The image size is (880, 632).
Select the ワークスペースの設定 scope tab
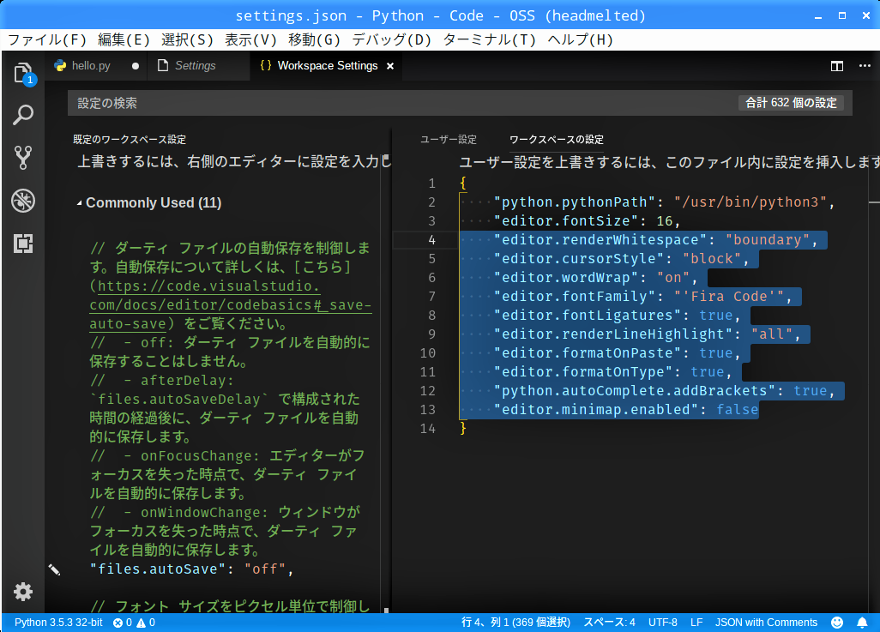click(x=556, y=140)
